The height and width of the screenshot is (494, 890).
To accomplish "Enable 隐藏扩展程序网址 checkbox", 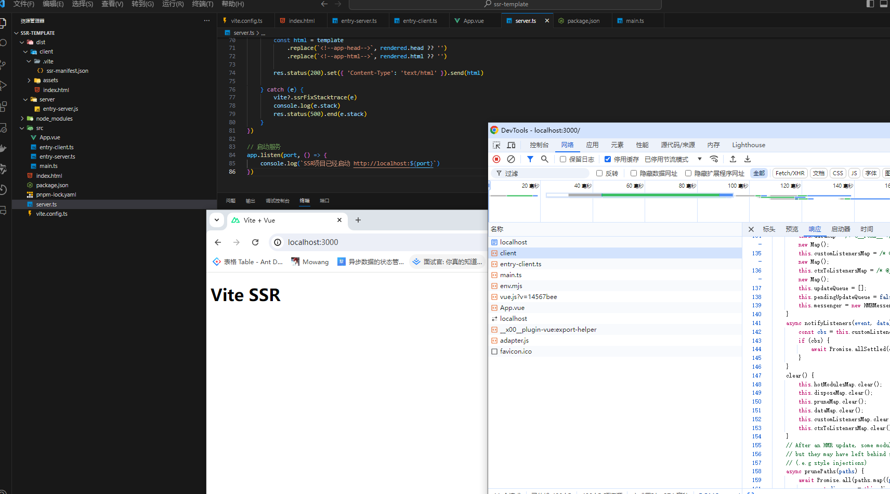I will tap(688, 173).
